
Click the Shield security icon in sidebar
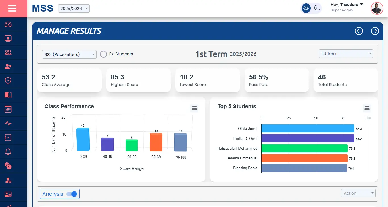[x=8, y=81]
